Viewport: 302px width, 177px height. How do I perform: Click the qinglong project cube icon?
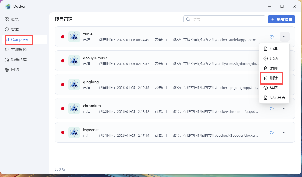74,85
